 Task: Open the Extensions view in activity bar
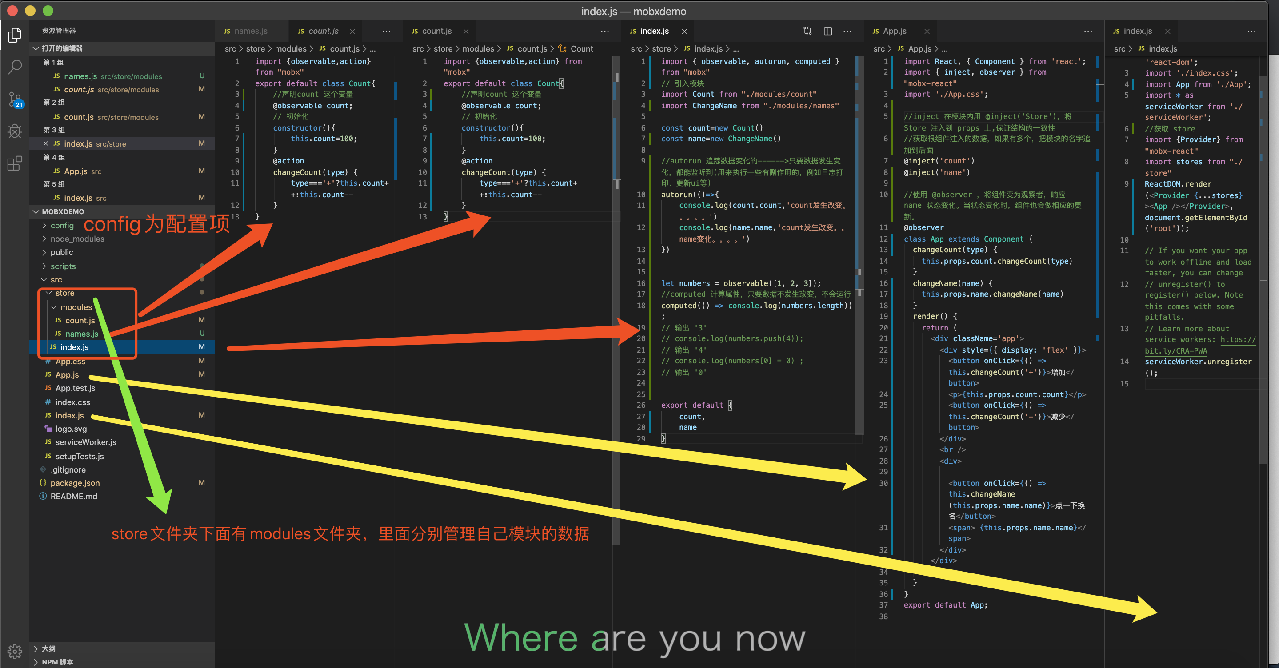tap(15, 163)
